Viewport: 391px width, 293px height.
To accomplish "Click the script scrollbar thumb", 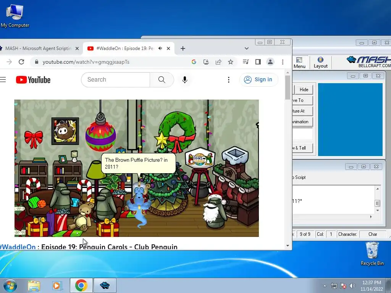I will [x=378, y=203].
